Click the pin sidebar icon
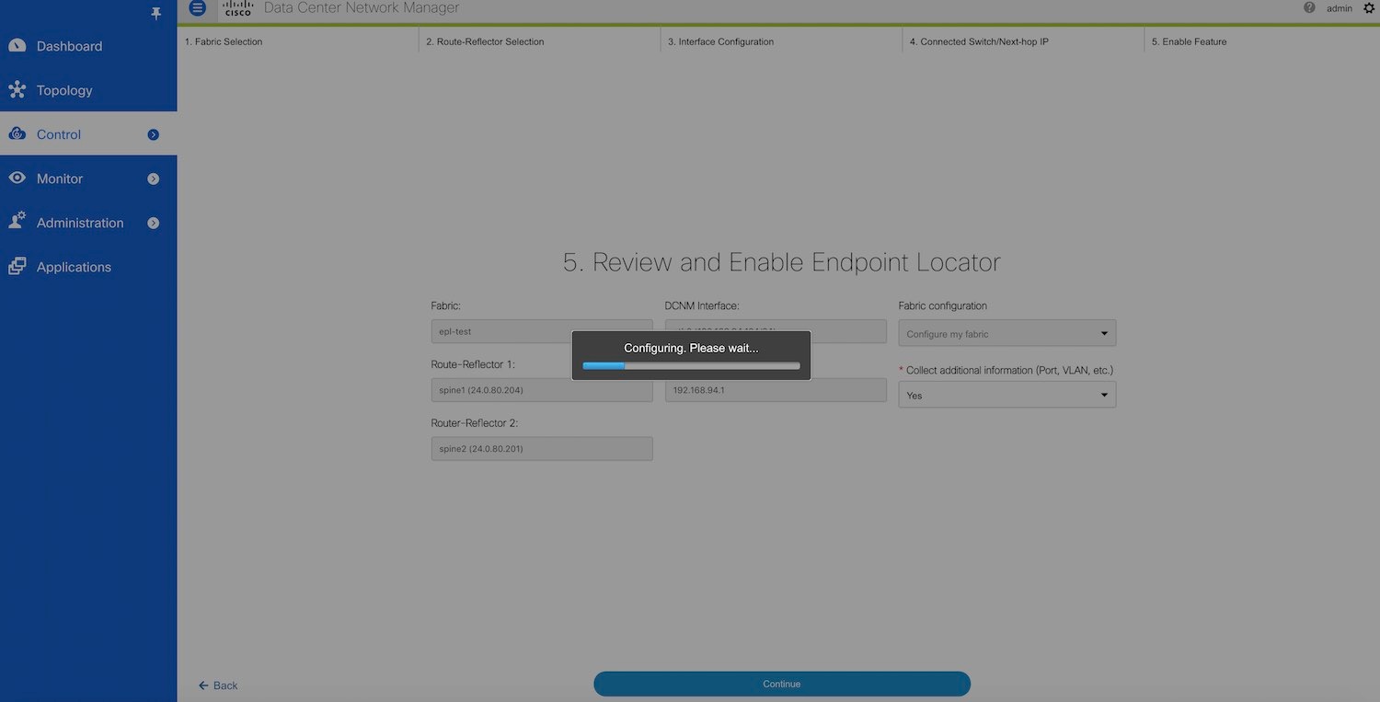The height and width of the screenshot is (702, 1380). [x=155, y=13]
